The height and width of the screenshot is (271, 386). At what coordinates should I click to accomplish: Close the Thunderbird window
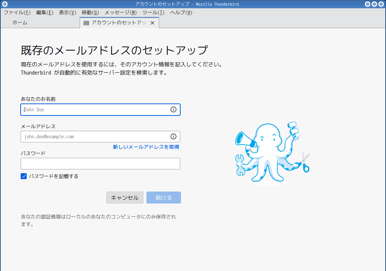pos(381,4)
